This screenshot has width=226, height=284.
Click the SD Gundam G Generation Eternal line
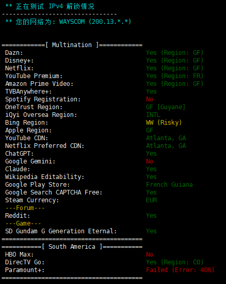click(81, 231)
